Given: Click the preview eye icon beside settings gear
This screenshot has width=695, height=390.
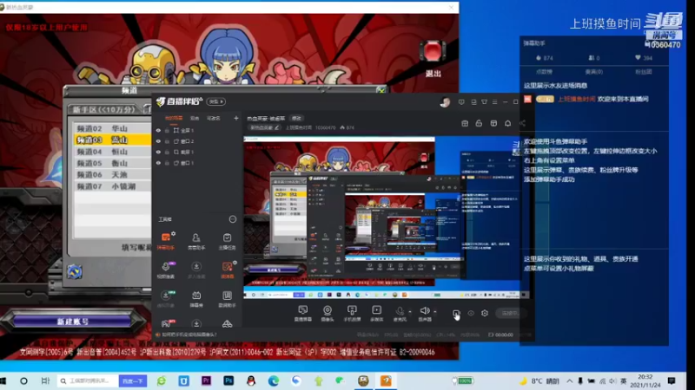Looking at the screenshot, I should [471, 313].
